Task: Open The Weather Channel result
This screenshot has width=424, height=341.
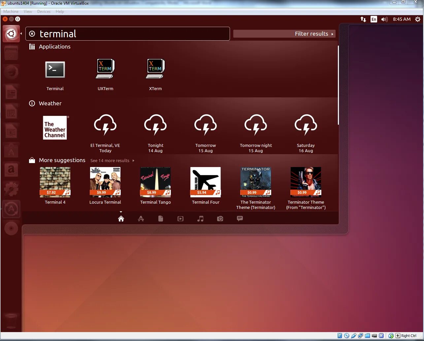Action: pyautogui.click(x=55, y=127)
